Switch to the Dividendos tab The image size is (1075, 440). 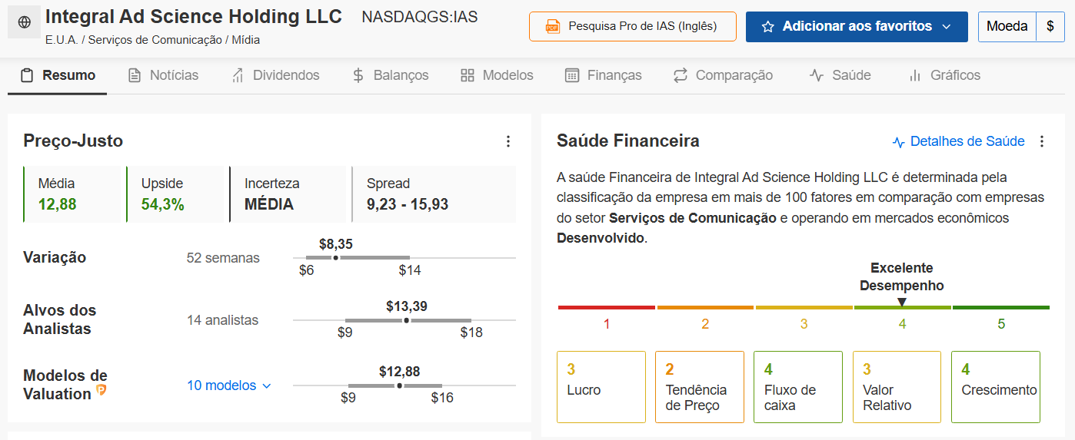coord(275,75)
